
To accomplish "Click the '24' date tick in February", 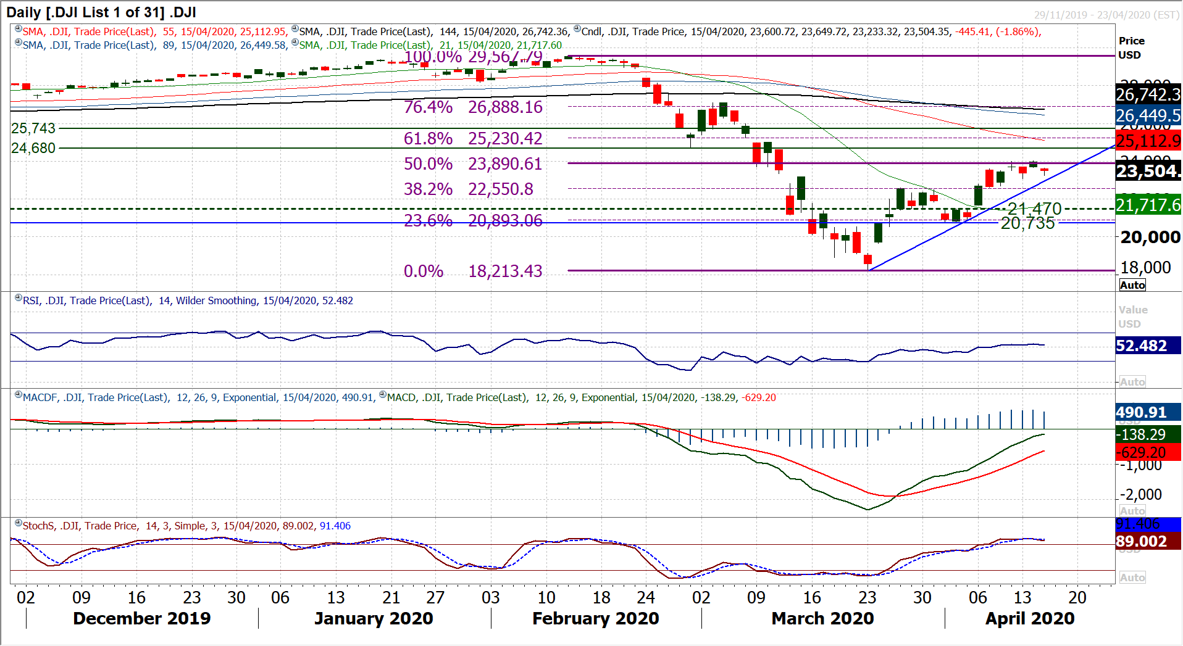I will click(x=646, y=597).
